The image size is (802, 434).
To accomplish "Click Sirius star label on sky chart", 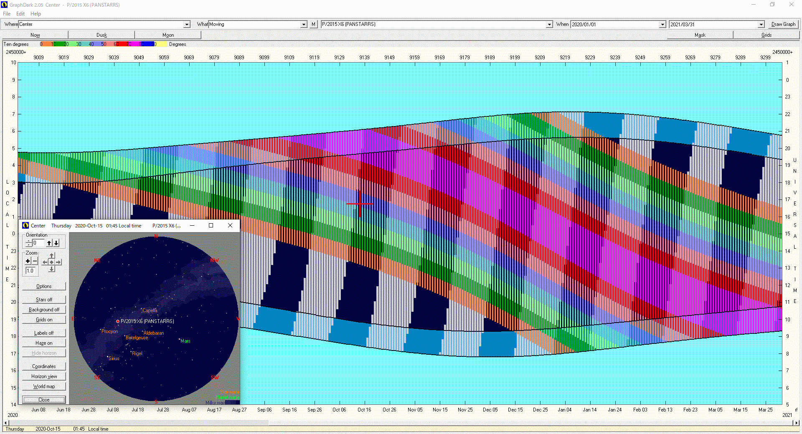I will click(x=114, y=358).
